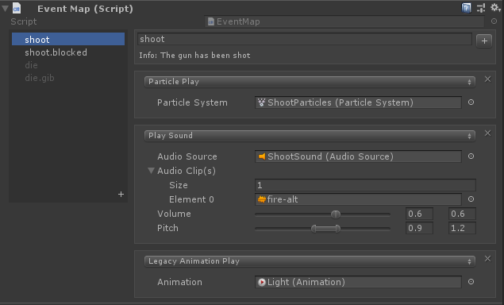504x305 pixels.
Task: Open the component help book icon
Action: tap(466, 8)
